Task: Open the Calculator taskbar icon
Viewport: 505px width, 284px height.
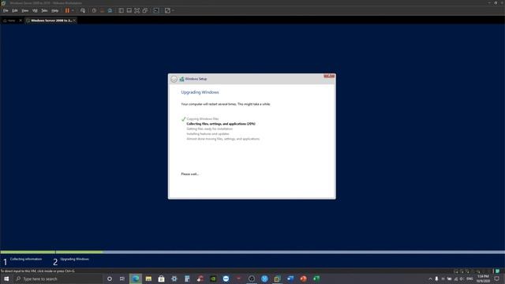Action: pyautogui.click(x=187, y=278)
